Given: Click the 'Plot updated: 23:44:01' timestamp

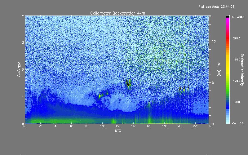Looking at the screenshot, I should coord(216,7).
